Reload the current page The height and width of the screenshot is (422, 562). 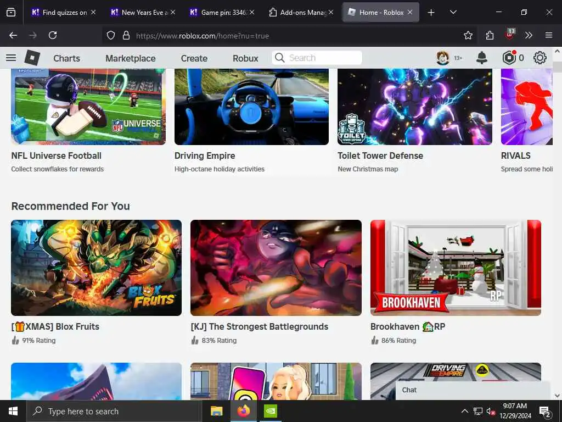(x=53, y=35)
